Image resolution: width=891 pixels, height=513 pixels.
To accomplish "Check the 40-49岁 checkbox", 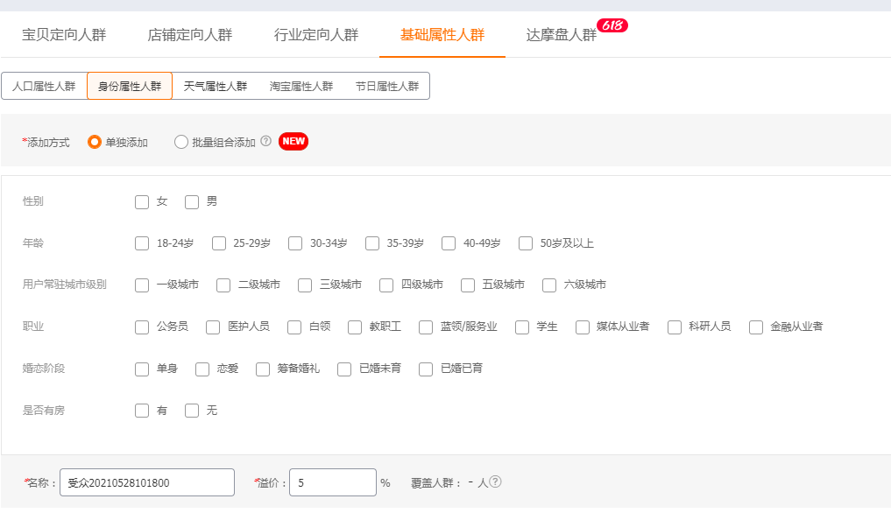I will click(x=449, y=243).
